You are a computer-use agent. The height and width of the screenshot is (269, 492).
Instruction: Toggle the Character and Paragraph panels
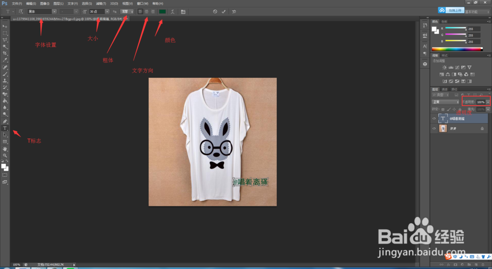click(x=183, y=12)
